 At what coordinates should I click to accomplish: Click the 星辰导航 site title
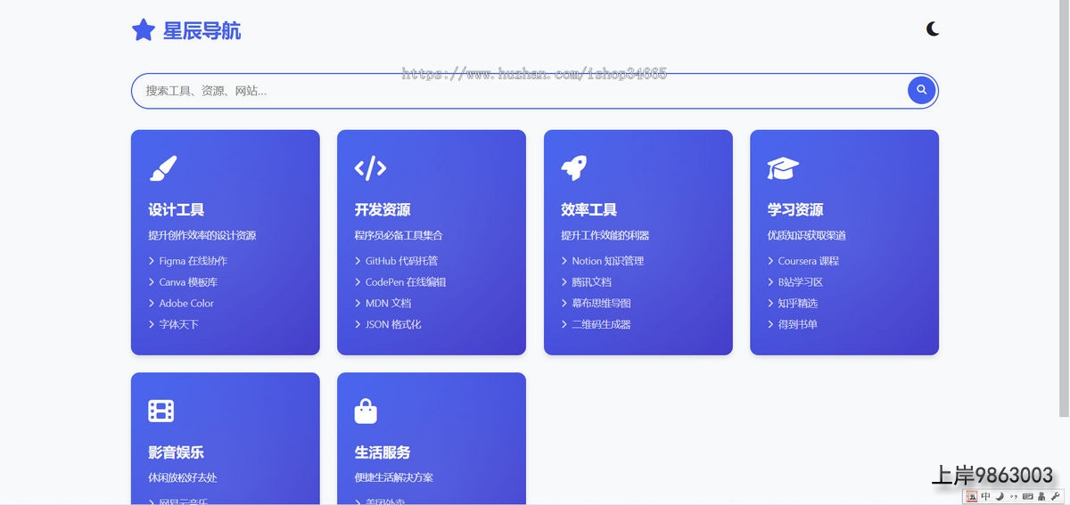click(202, 31)
